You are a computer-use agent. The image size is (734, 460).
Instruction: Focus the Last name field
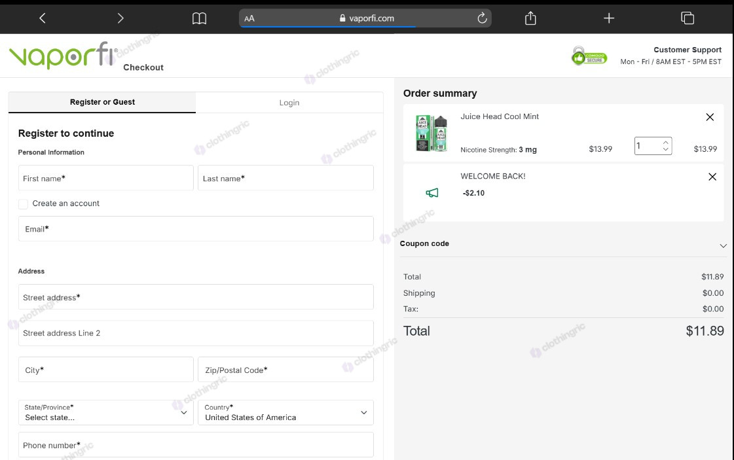[285, 178]
